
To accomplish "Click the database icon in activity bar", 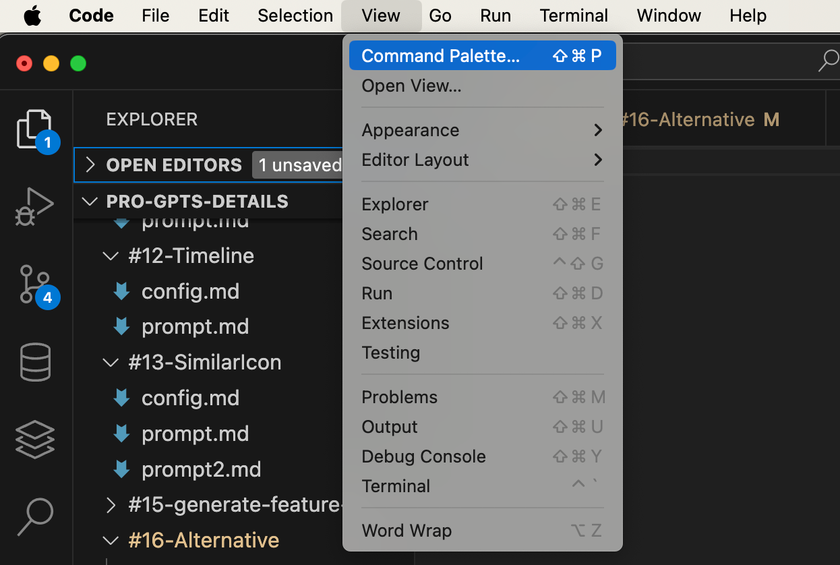I will (35, 362).
